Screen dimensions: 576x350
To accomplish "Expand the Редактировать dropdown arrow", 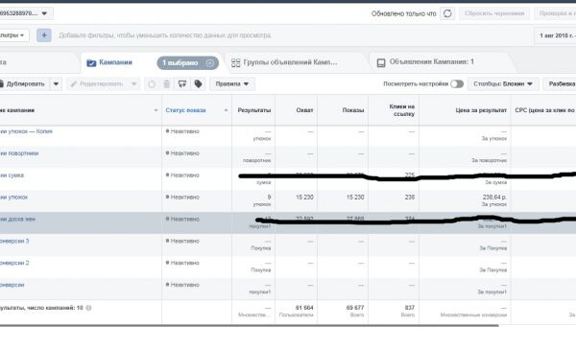I will pos(134,84).
